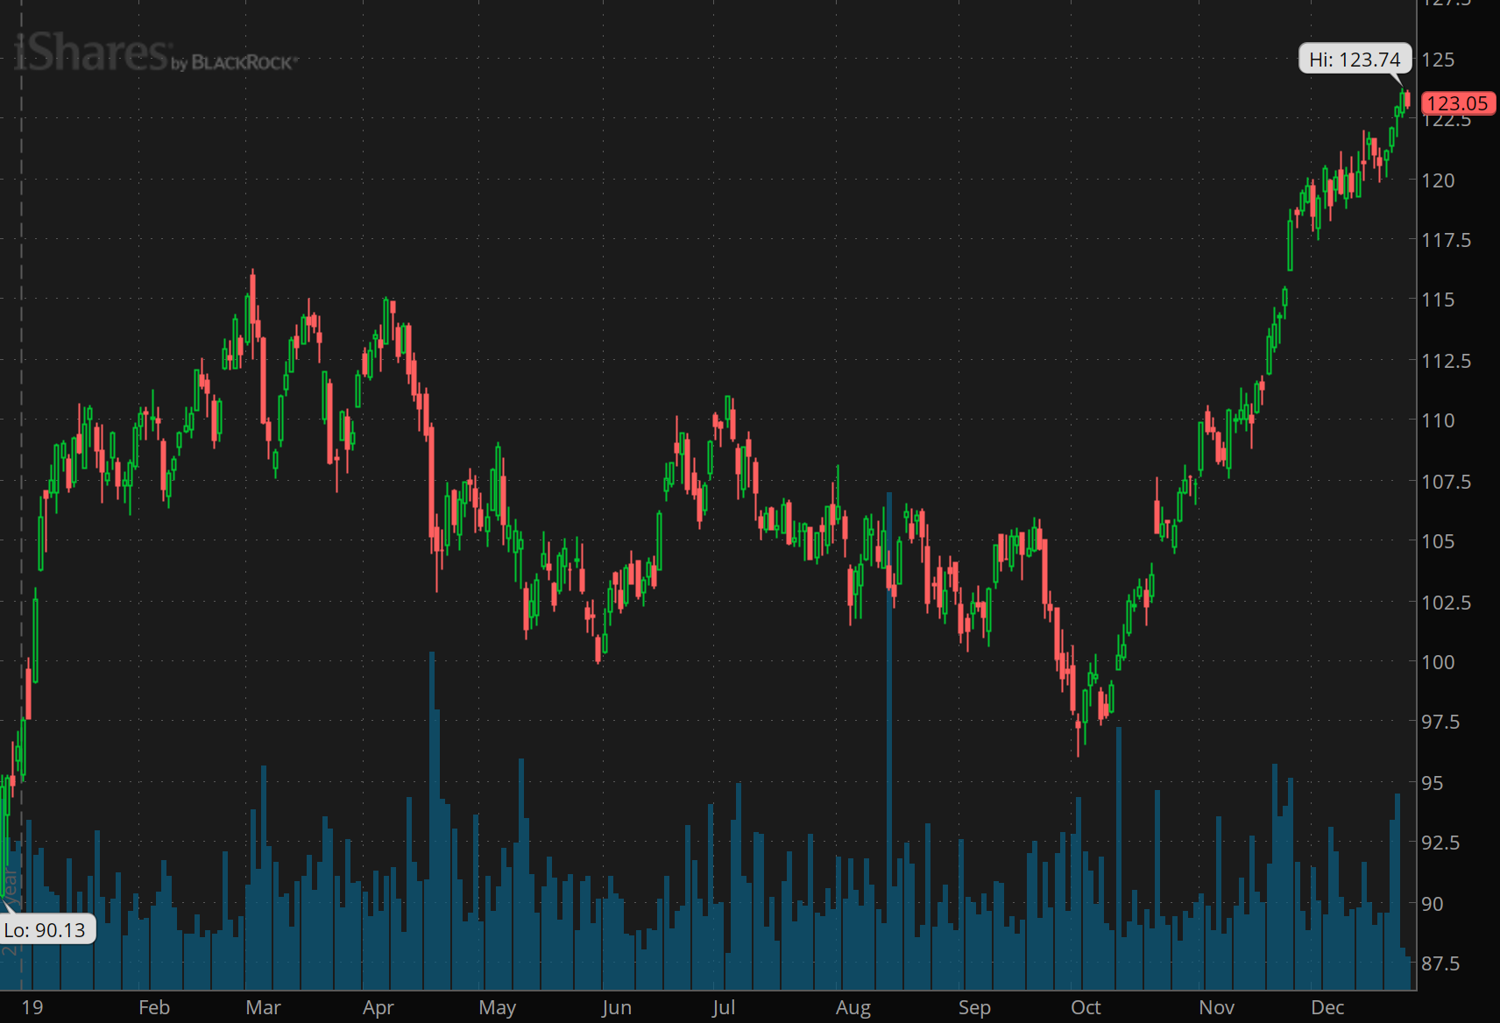The image size is (1500, 1023).
Task: Click the red 123.05 last price tag
Action: coord(1458,103)
